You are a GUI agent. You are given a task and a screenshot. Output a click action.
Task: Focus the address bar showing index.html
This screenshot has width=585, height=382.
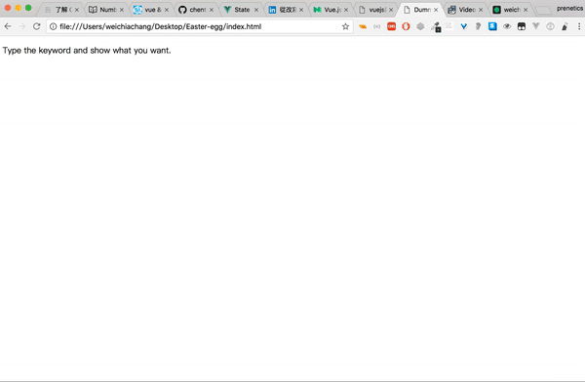click(200, 26)
